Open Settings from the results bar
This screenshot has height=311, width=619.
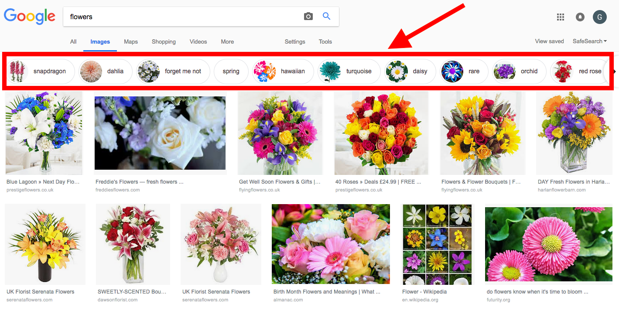pos(294,41)
